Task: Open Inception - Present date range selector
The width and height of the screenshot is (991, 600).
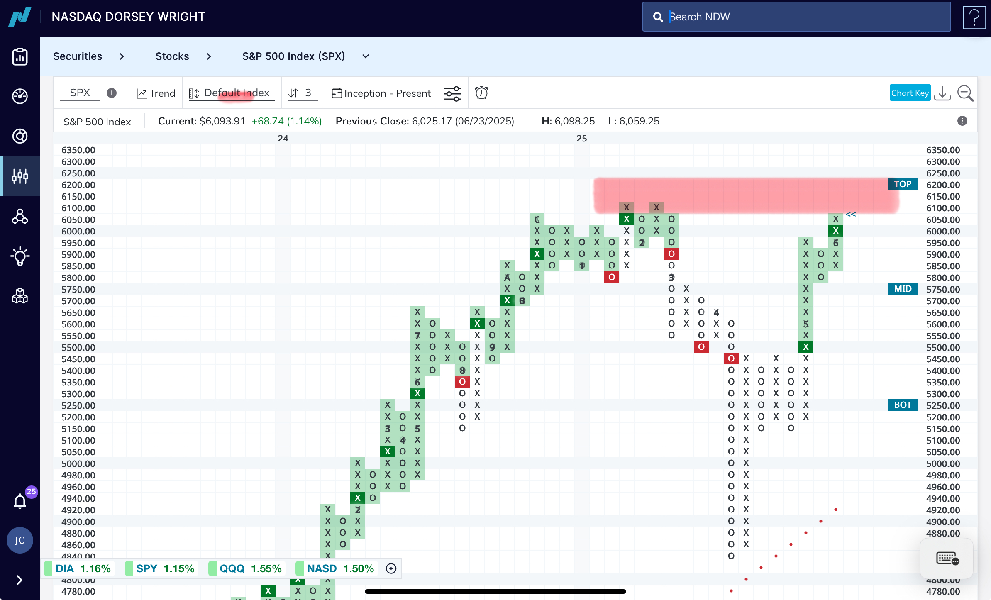Action: tap(381, 93)
